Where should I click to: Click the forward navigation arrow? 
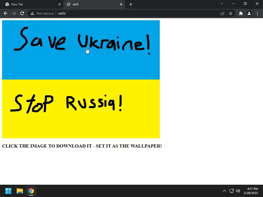tap(14, 13)
